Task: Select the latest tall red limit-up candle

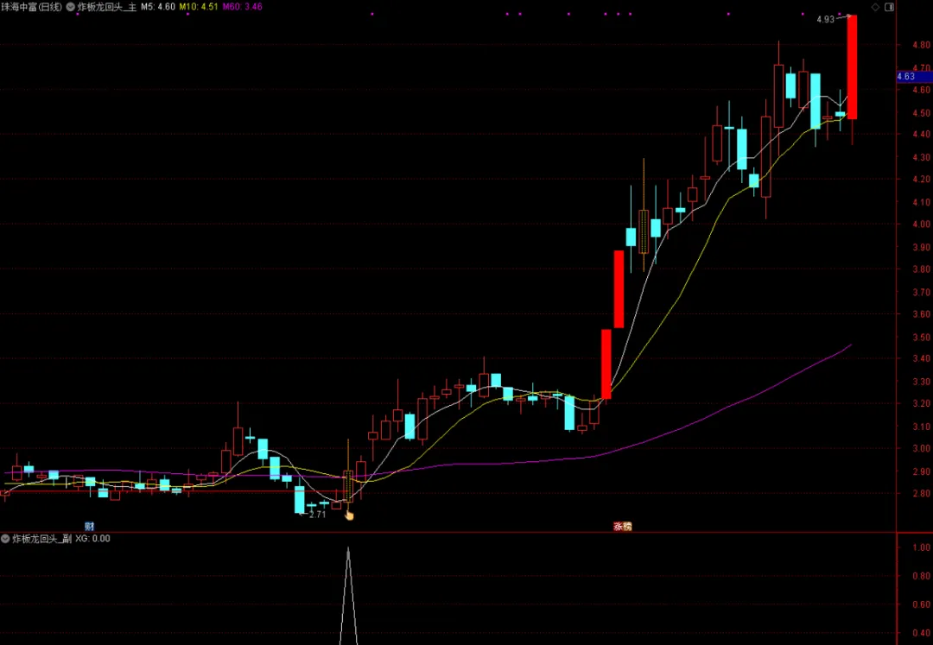Action: (x=852, y=67)
